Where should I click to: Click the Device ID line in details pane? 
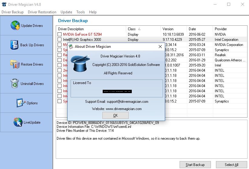(x=108, y=123)
